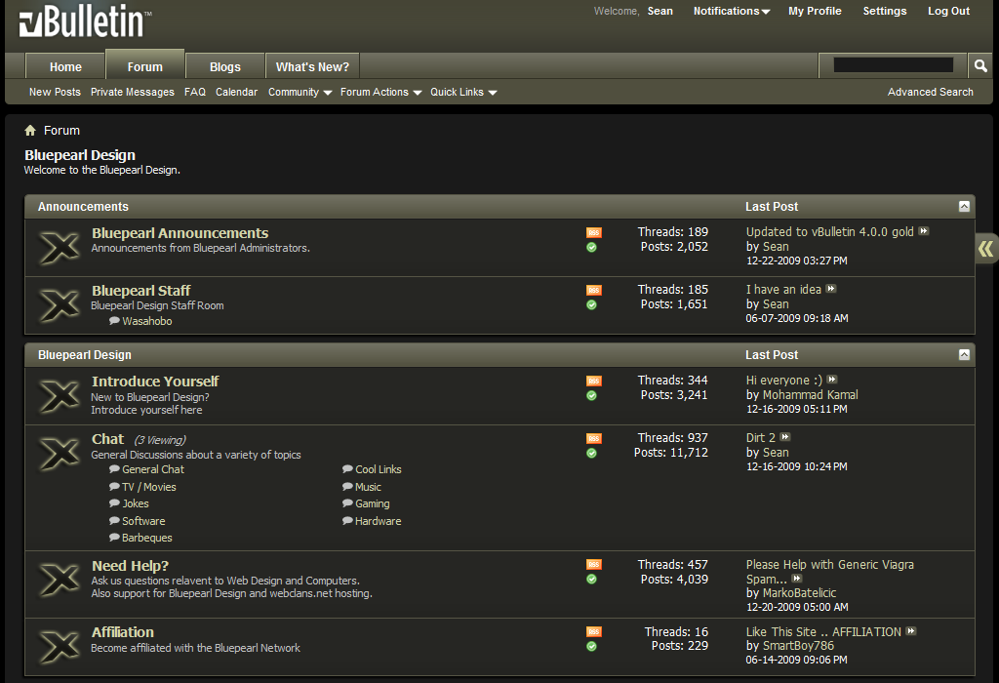The image size is (999, 683).
Task: Open Private Messages
Action: click(133, 92)
